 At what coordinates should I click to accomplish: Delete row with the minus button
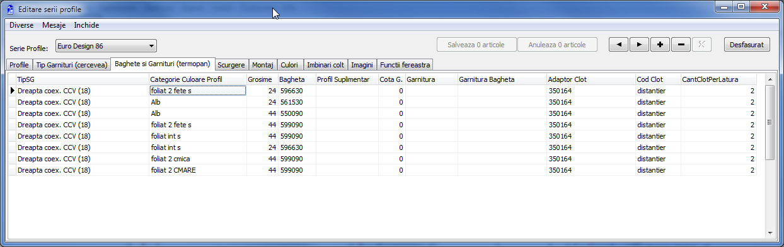click(681, 45)
